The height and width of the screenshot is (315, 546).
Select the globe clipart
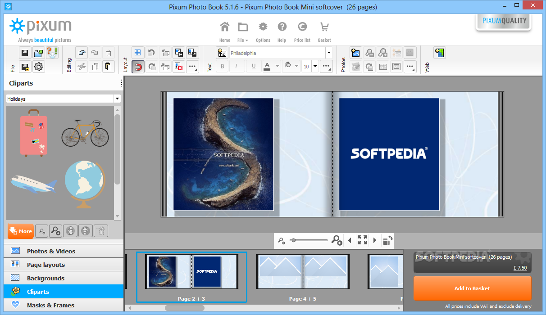point(85,184)
